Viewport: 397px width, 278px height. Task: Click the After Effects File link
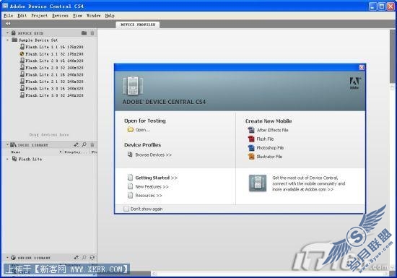pos(272,130)
